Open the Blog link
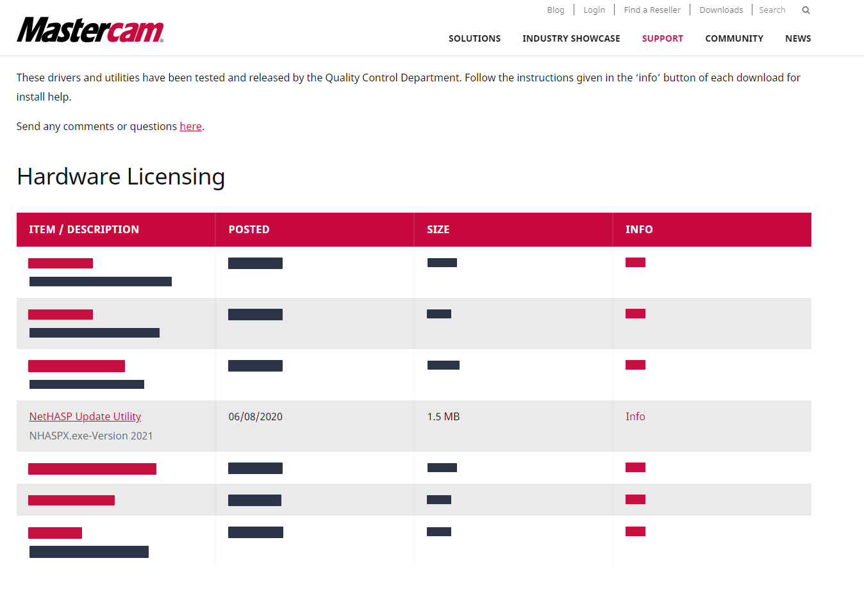The height and width of the screenshot is (590, 864). (556, 10)
